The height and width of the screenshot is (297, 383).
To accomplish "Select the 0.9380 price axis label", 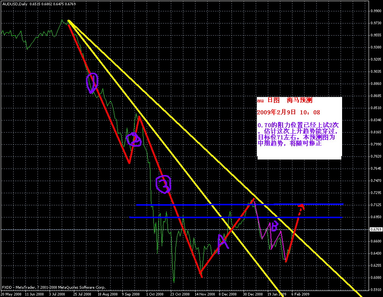I will click(x=376, y=47).
